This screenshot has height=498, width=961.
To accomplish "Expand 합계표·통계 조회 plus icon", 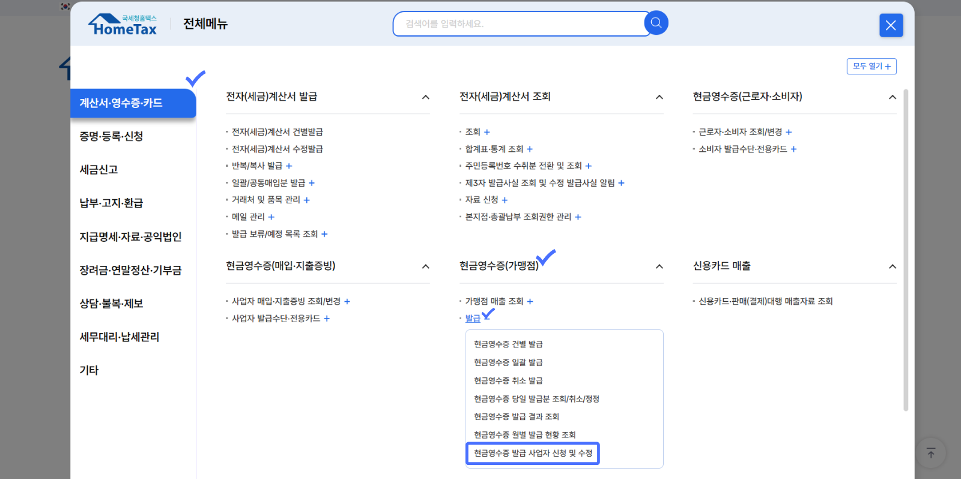I will coord(530,149).
